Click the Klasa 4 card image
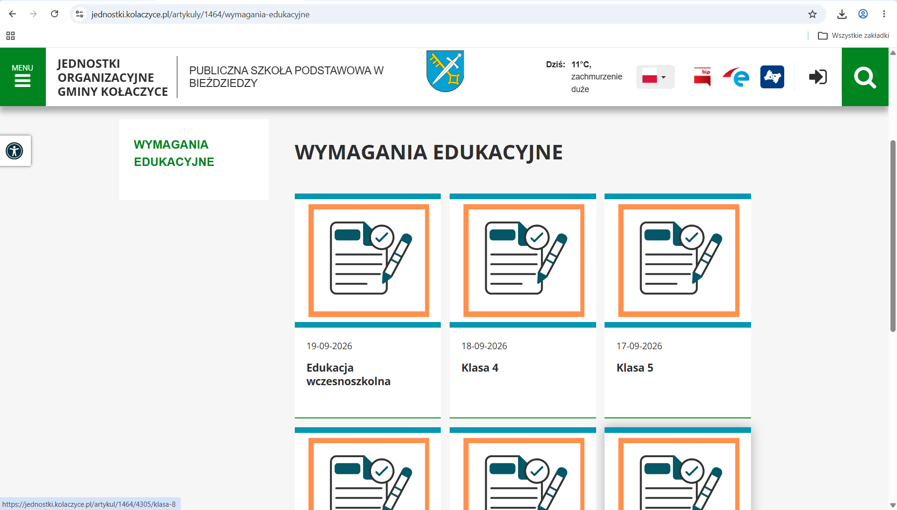Viewport: 897px width, 510px height. [x=523, y=260]
